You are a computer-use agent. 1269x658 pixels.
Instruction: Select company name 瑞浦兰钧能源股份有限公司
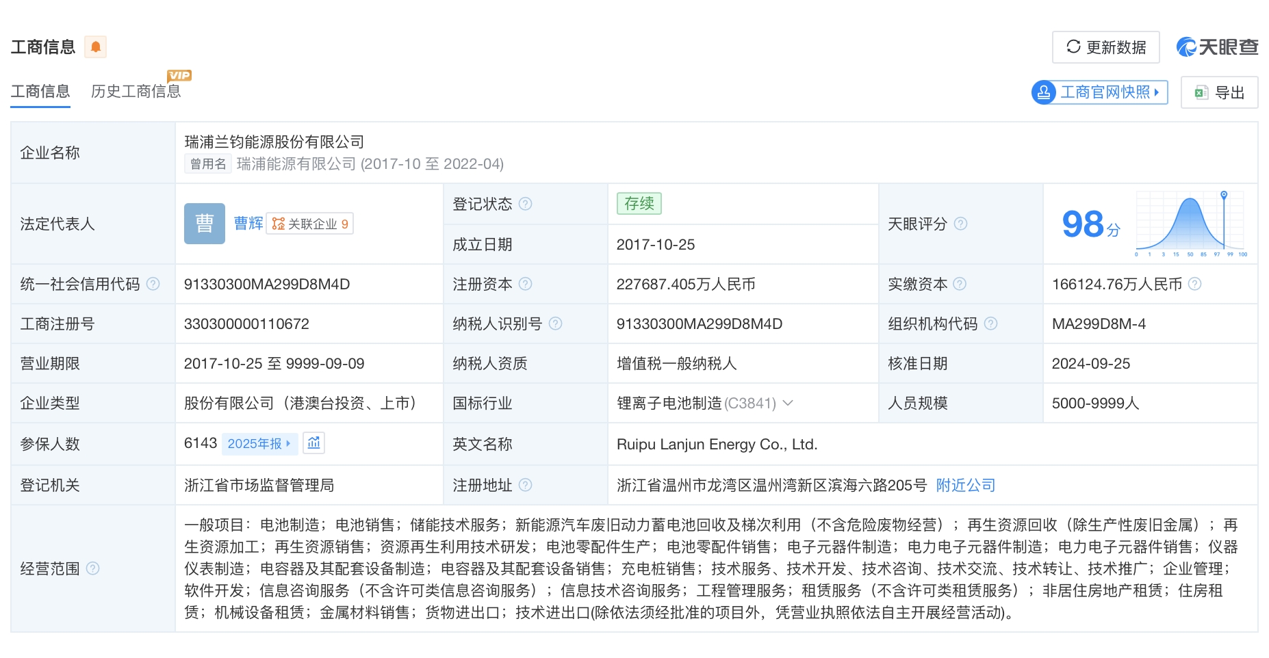point(274,142)
